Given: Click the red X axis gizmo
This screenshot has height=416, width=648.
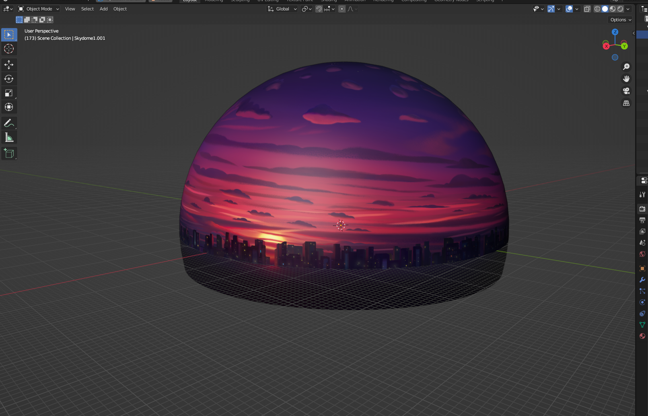Looking at the screenshot, I should point(606,46).
